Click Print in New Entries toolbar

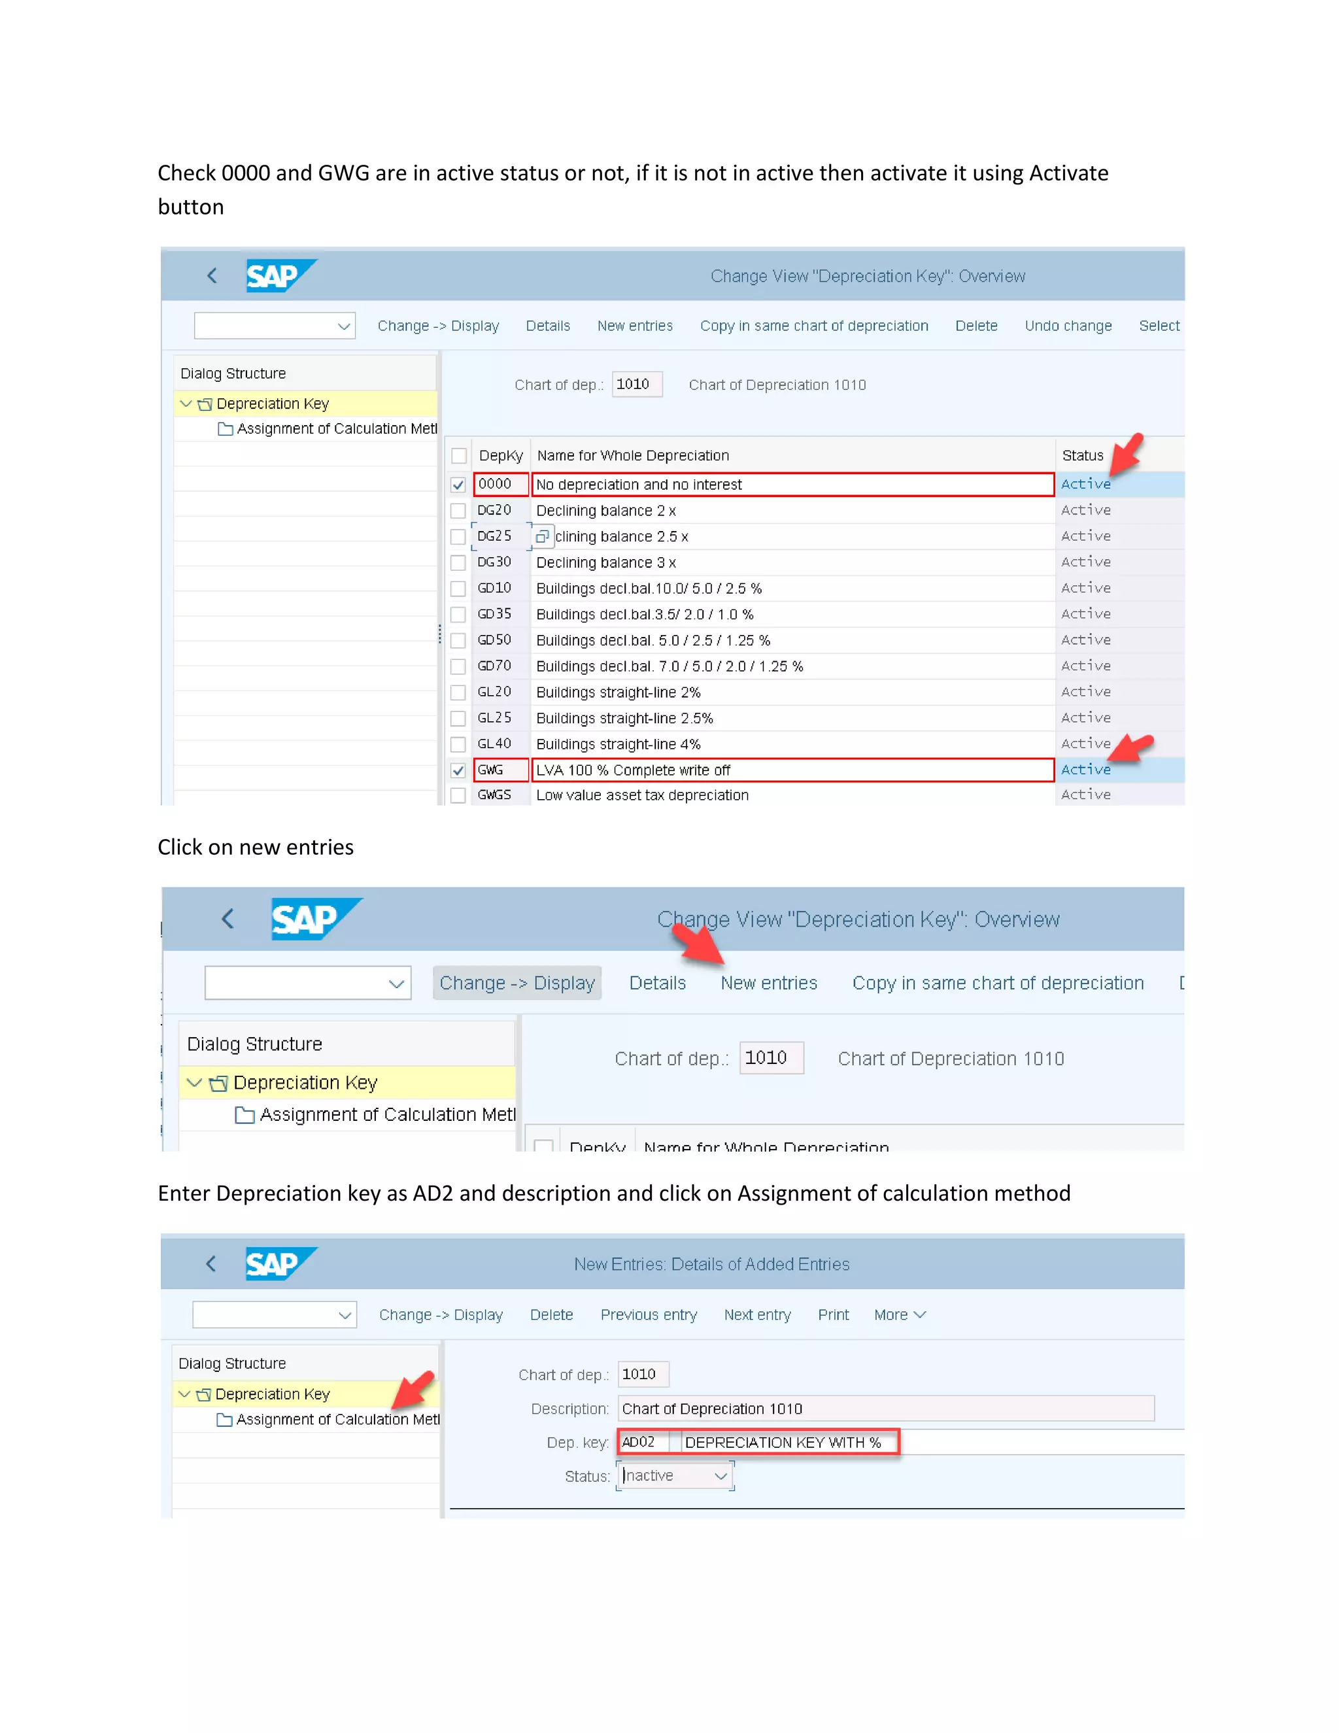(833, 1315)
